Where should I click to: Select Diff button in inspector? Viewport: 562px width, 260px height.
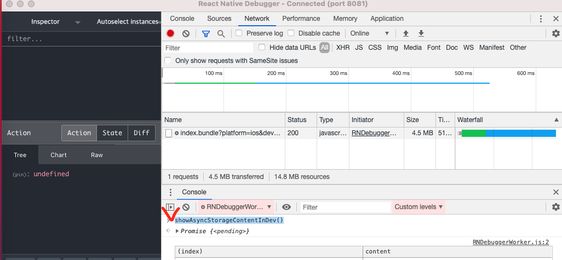pyautogui.click(x=141, y=133)
